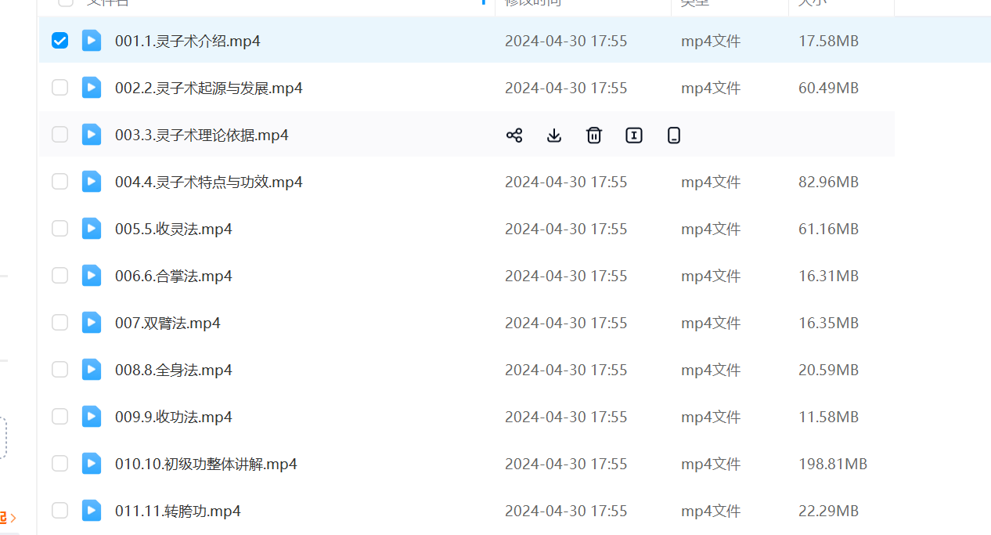Click modified date of 011.11.转腾功.mp4 row
Image resolution: width=991 pixels, height=535 pixels.
[x=565, y=511]
